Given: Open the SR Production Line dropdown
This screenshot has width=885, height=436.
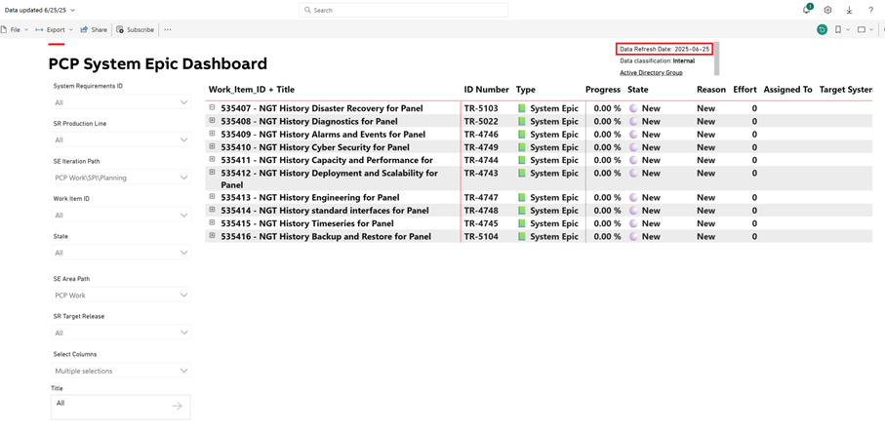Looking at the screenshot, I should pyautogui.click(x=121, y=139).
